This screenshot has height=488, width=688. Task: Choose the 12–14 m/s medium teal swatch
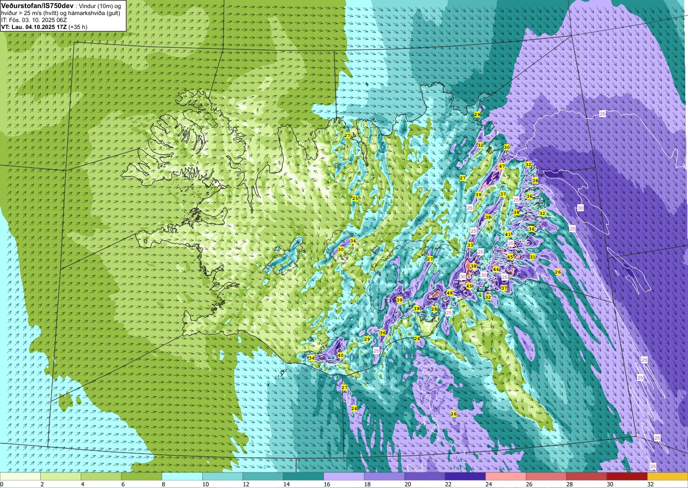pos(263,476)
